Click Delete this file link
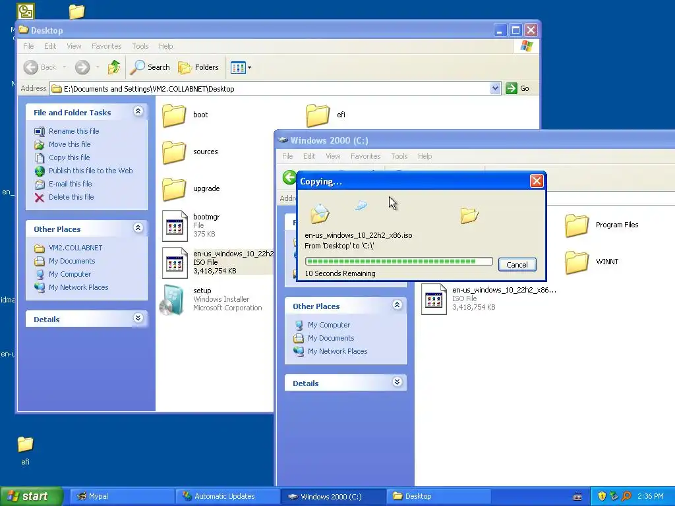This screenshot has height=506, width=675. (x=71, y=197)
